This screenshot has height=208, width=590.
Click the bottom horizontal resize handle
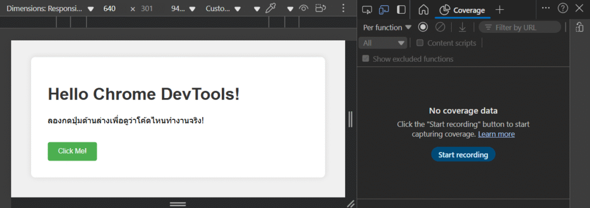coord(178,204)
